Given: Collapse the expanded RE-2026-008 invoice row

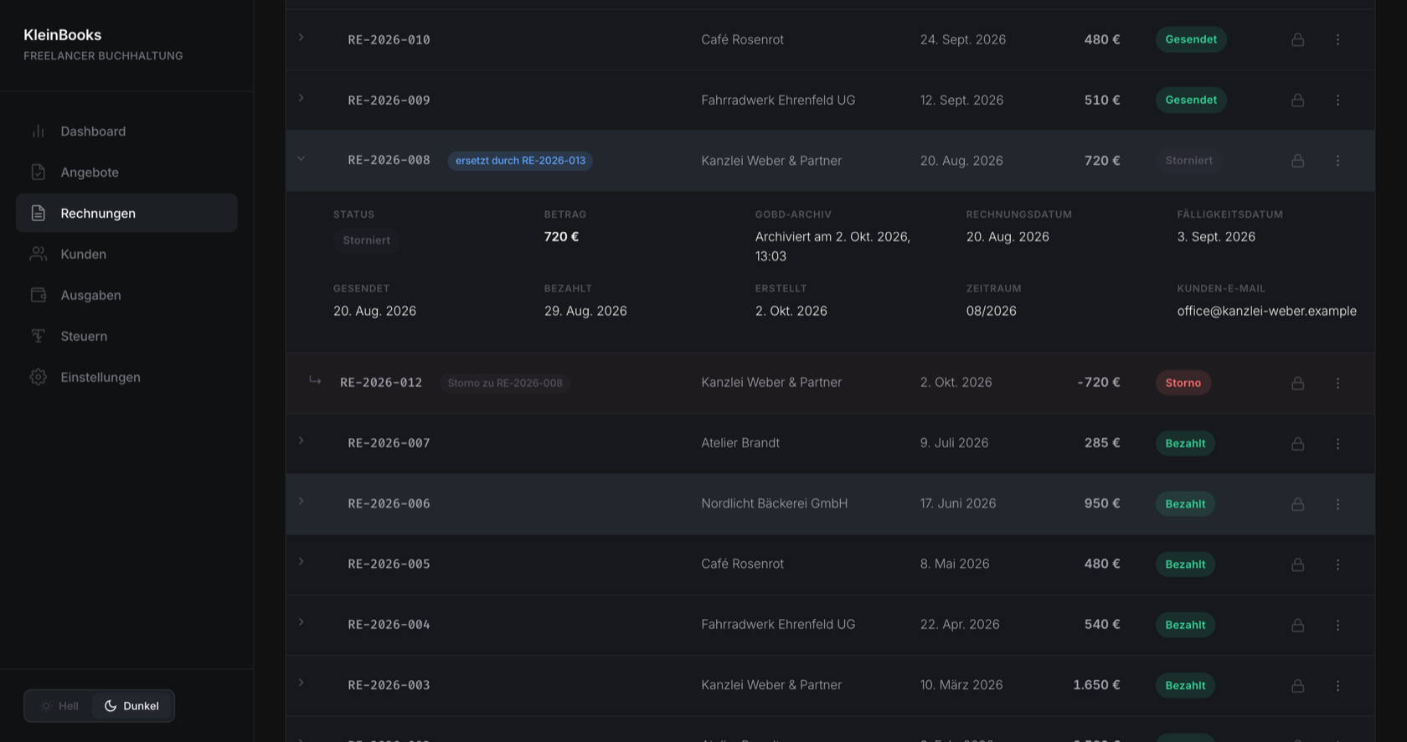Looking at the screenshot, I should click(x=301, y=159).
